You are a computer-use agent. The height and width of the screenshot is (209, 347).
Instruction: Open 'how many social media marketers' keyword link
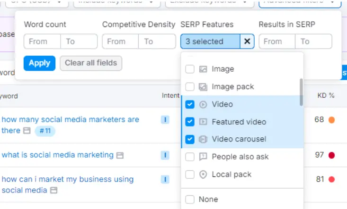(70, 120)
